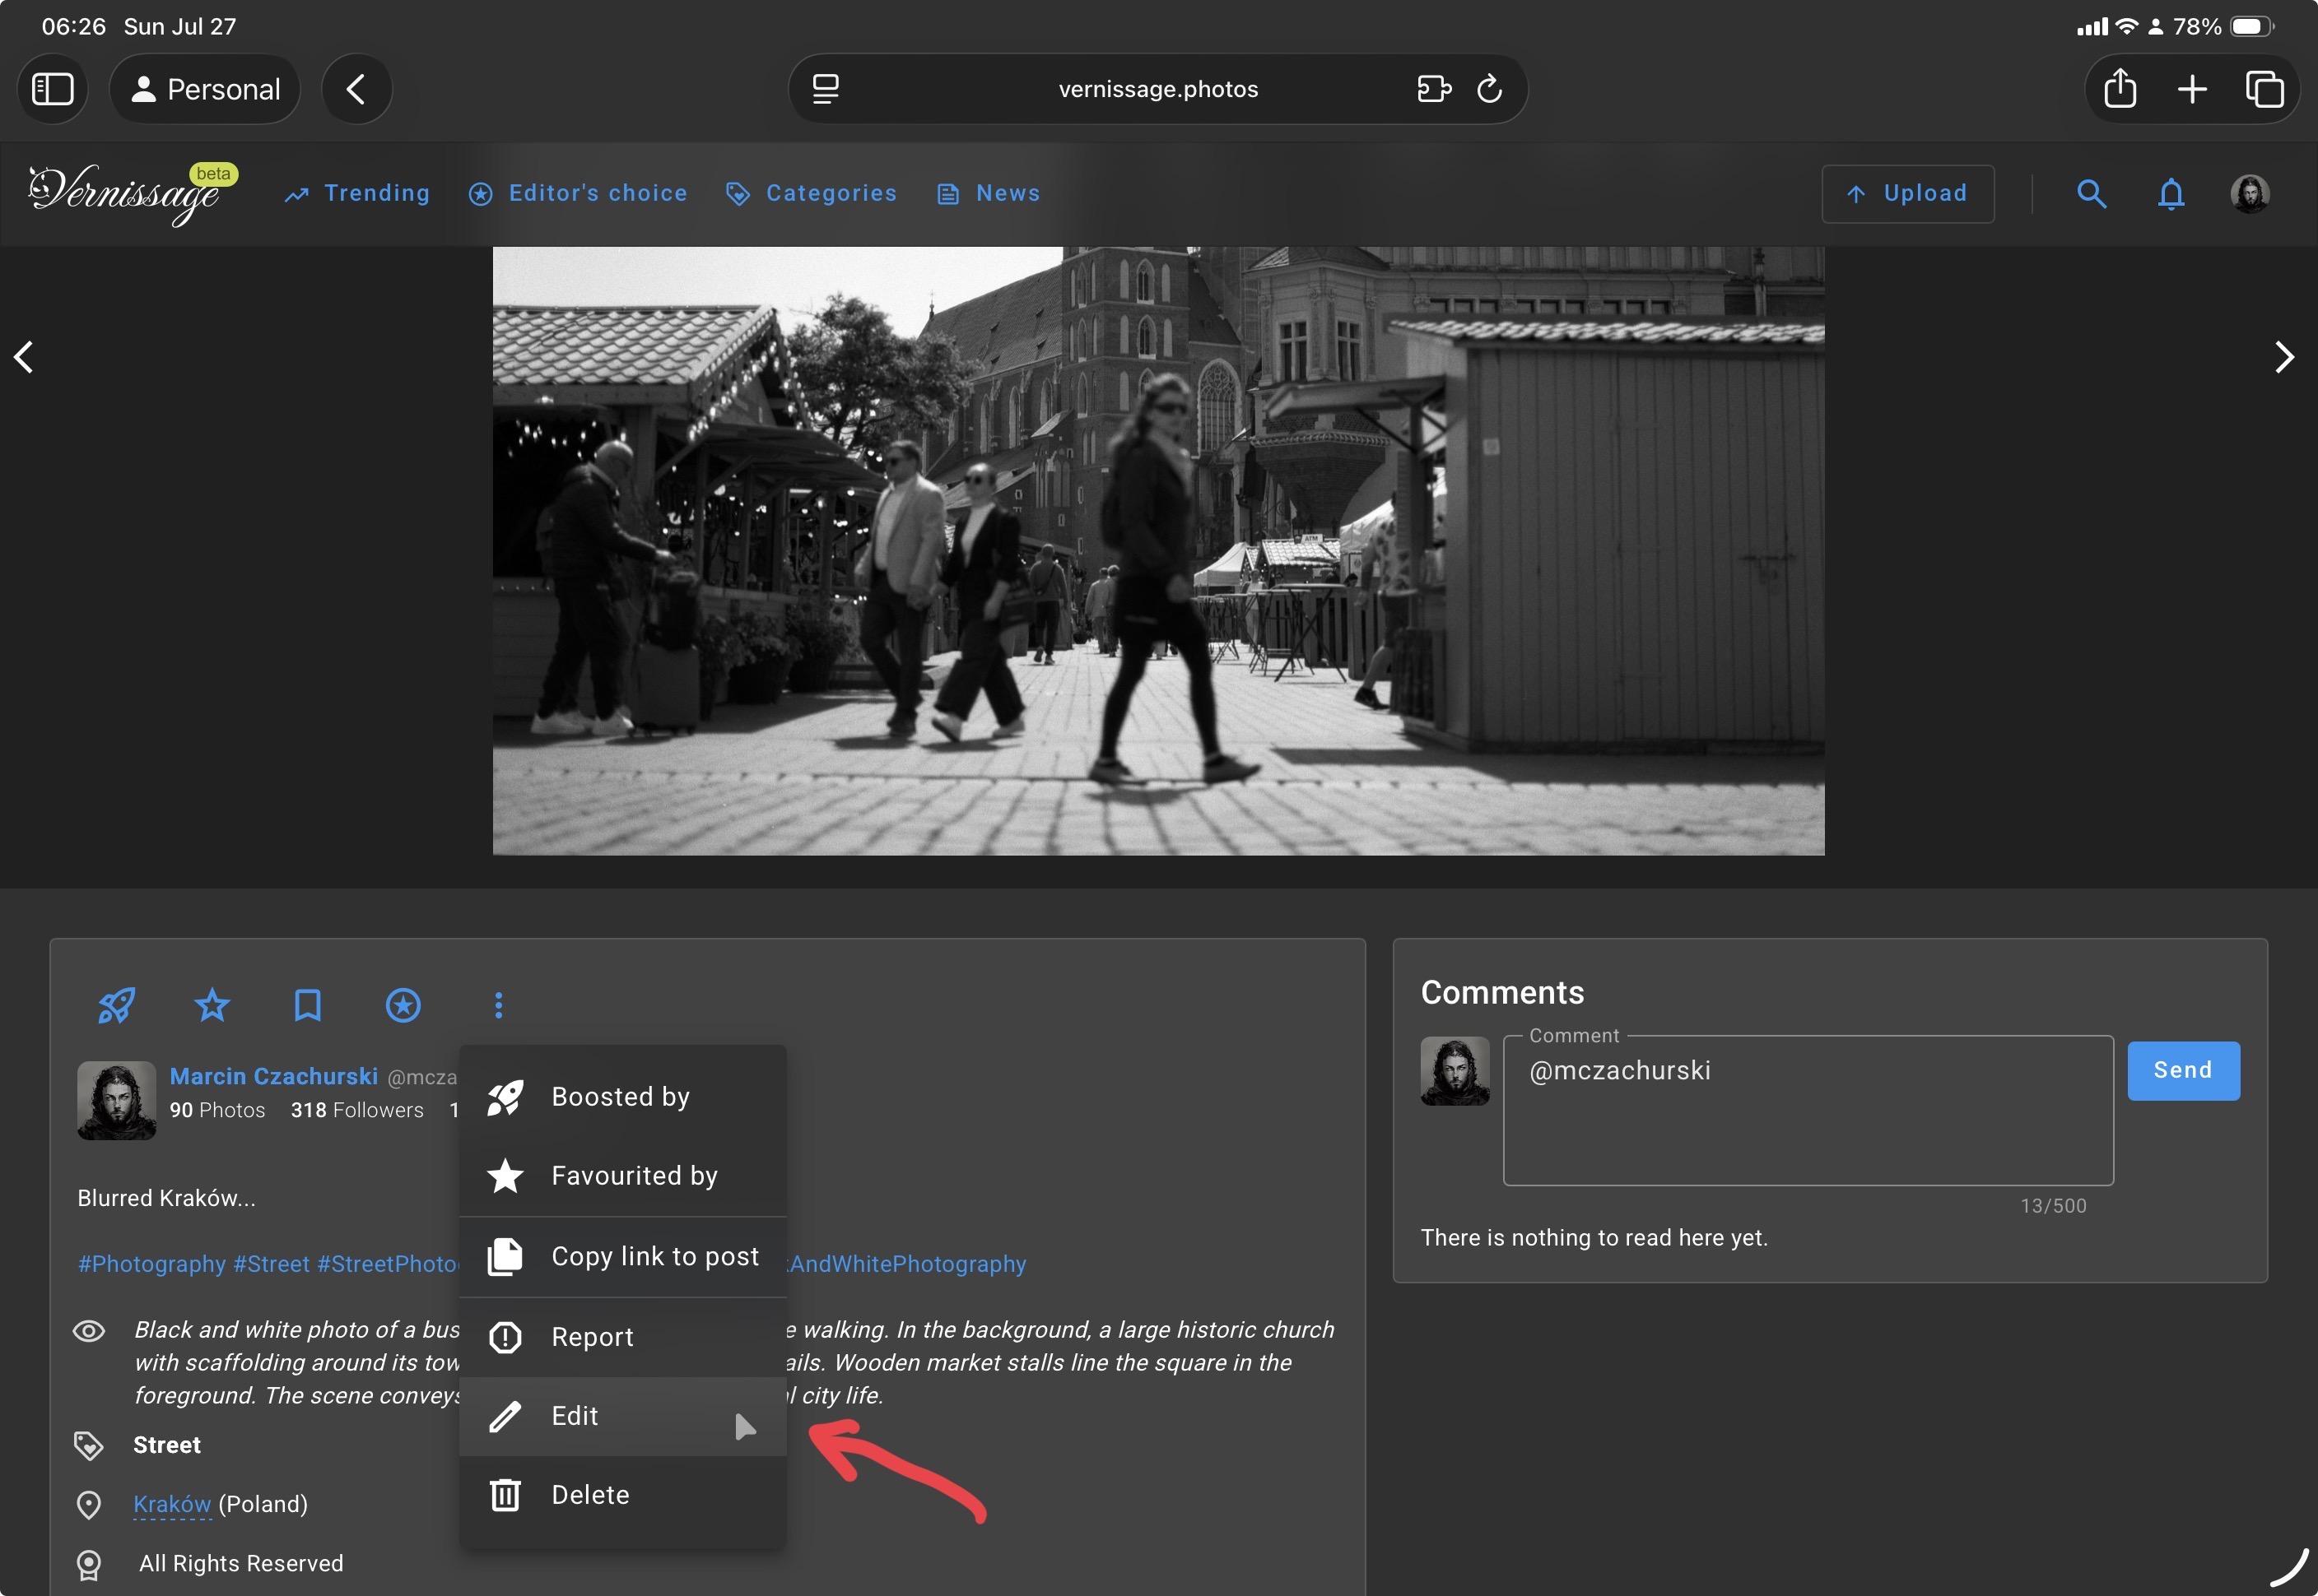Screen dimensions: 2318x1596
Task: Choose Delete from the context menu
Action: pos(589,1494)
